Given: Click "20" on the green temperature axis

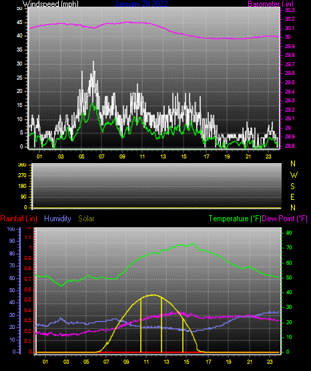Looking at the screenshot, I should (x=289, y=322).
